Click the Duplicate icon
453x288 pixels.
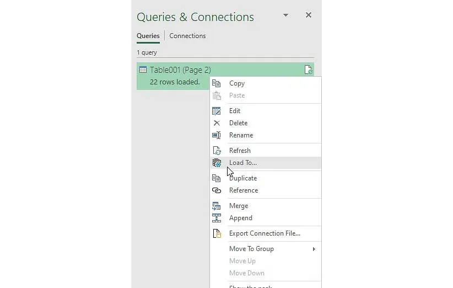click(x=217, y=178)
